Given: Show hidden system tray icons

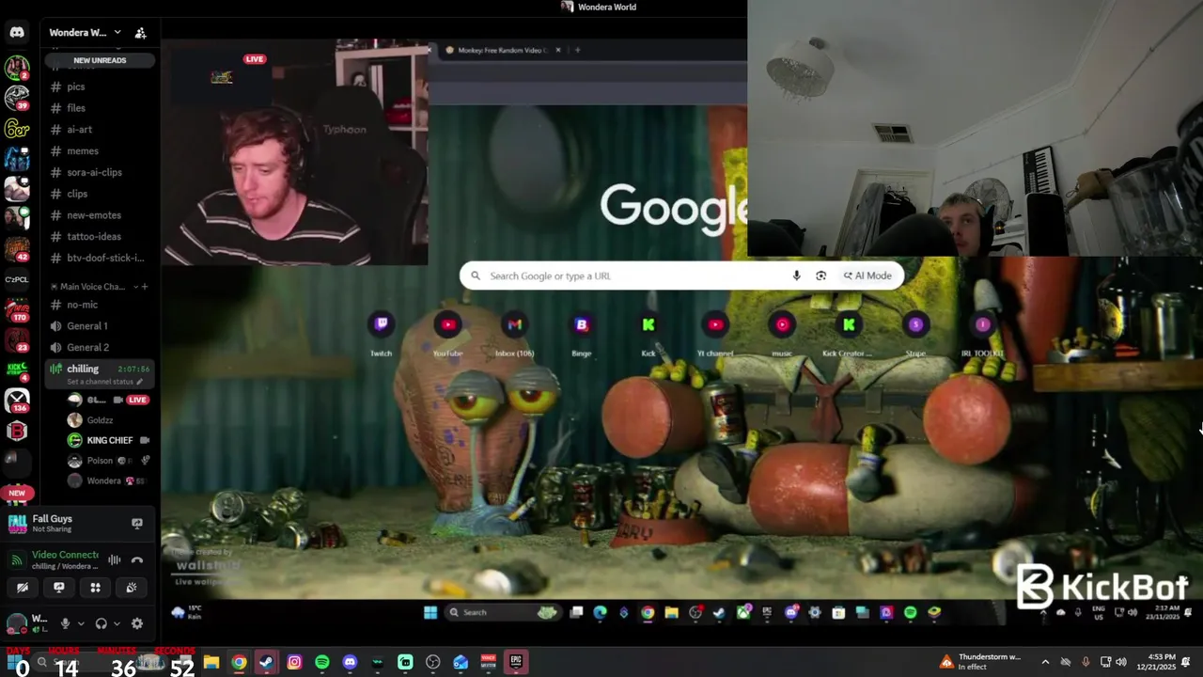Looking at the screenshot, I should tap(1045, 662).
